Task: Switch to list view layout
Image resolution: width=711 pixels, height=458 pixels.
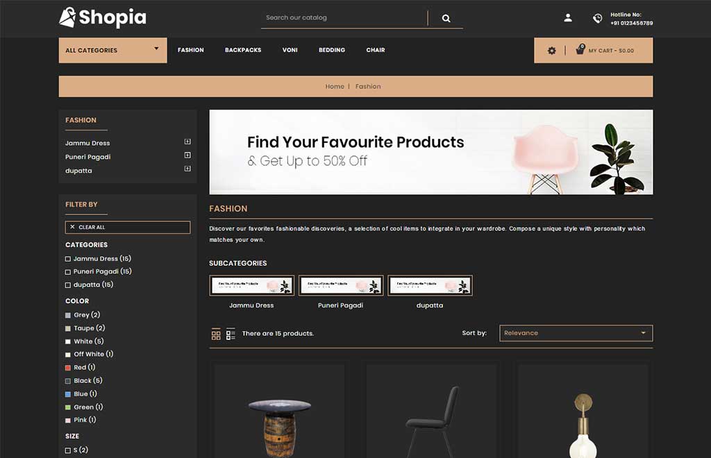Action: [231, 334]
